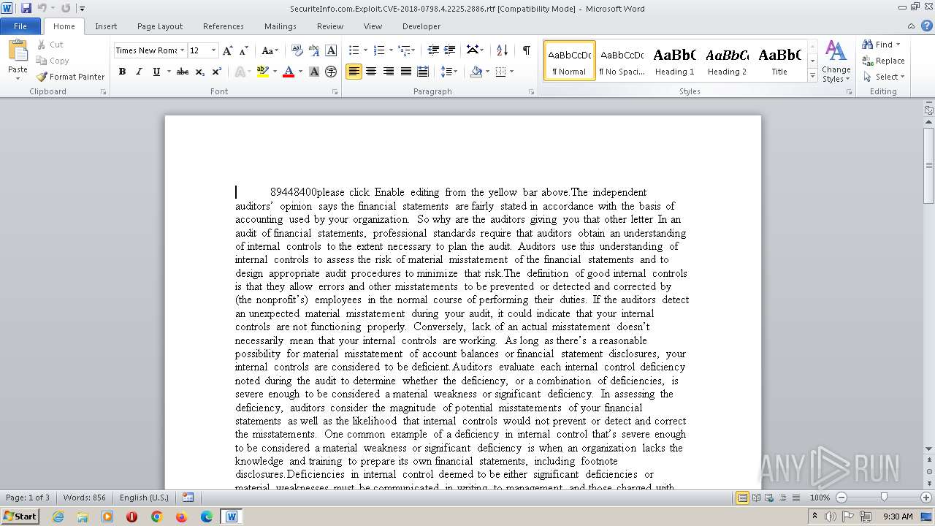Click the Enclose Characters icon
The height and width of the screenshot is (526, 935).
331,72
